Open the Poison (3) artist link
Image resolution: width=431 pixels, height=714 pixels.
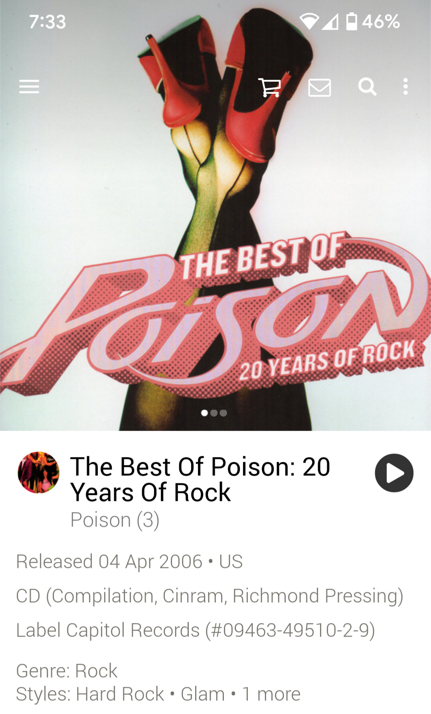(115, 520)
